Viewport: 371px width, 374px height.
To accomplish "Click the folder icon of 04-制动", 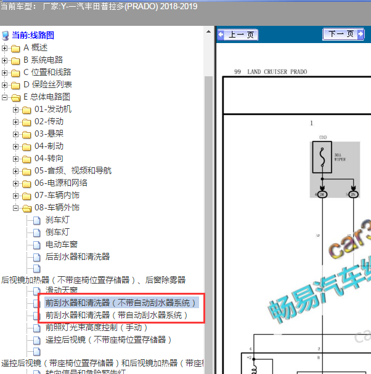I will [x=26, y=147].
